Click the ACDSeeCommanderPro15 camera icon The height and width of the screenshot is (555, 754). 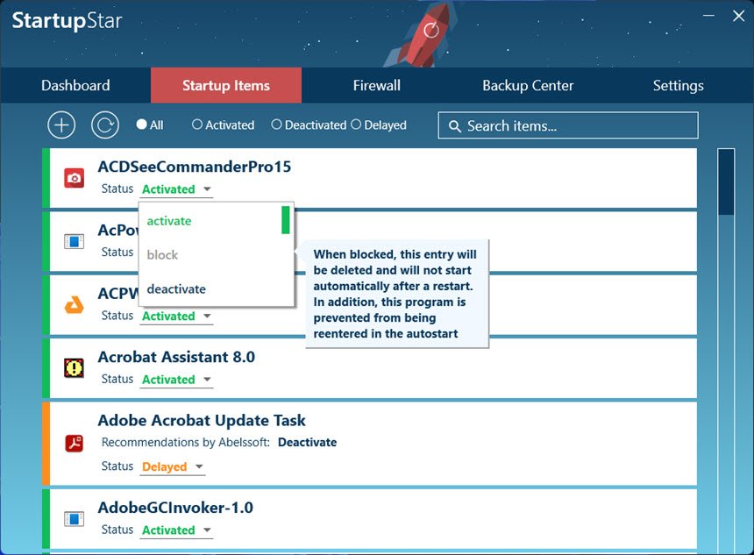pos(74,178)
